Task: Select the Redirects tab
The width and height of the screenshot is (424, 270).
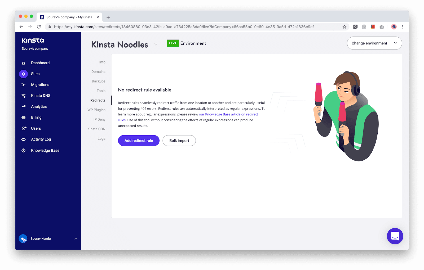Action: tap(98, 100)
